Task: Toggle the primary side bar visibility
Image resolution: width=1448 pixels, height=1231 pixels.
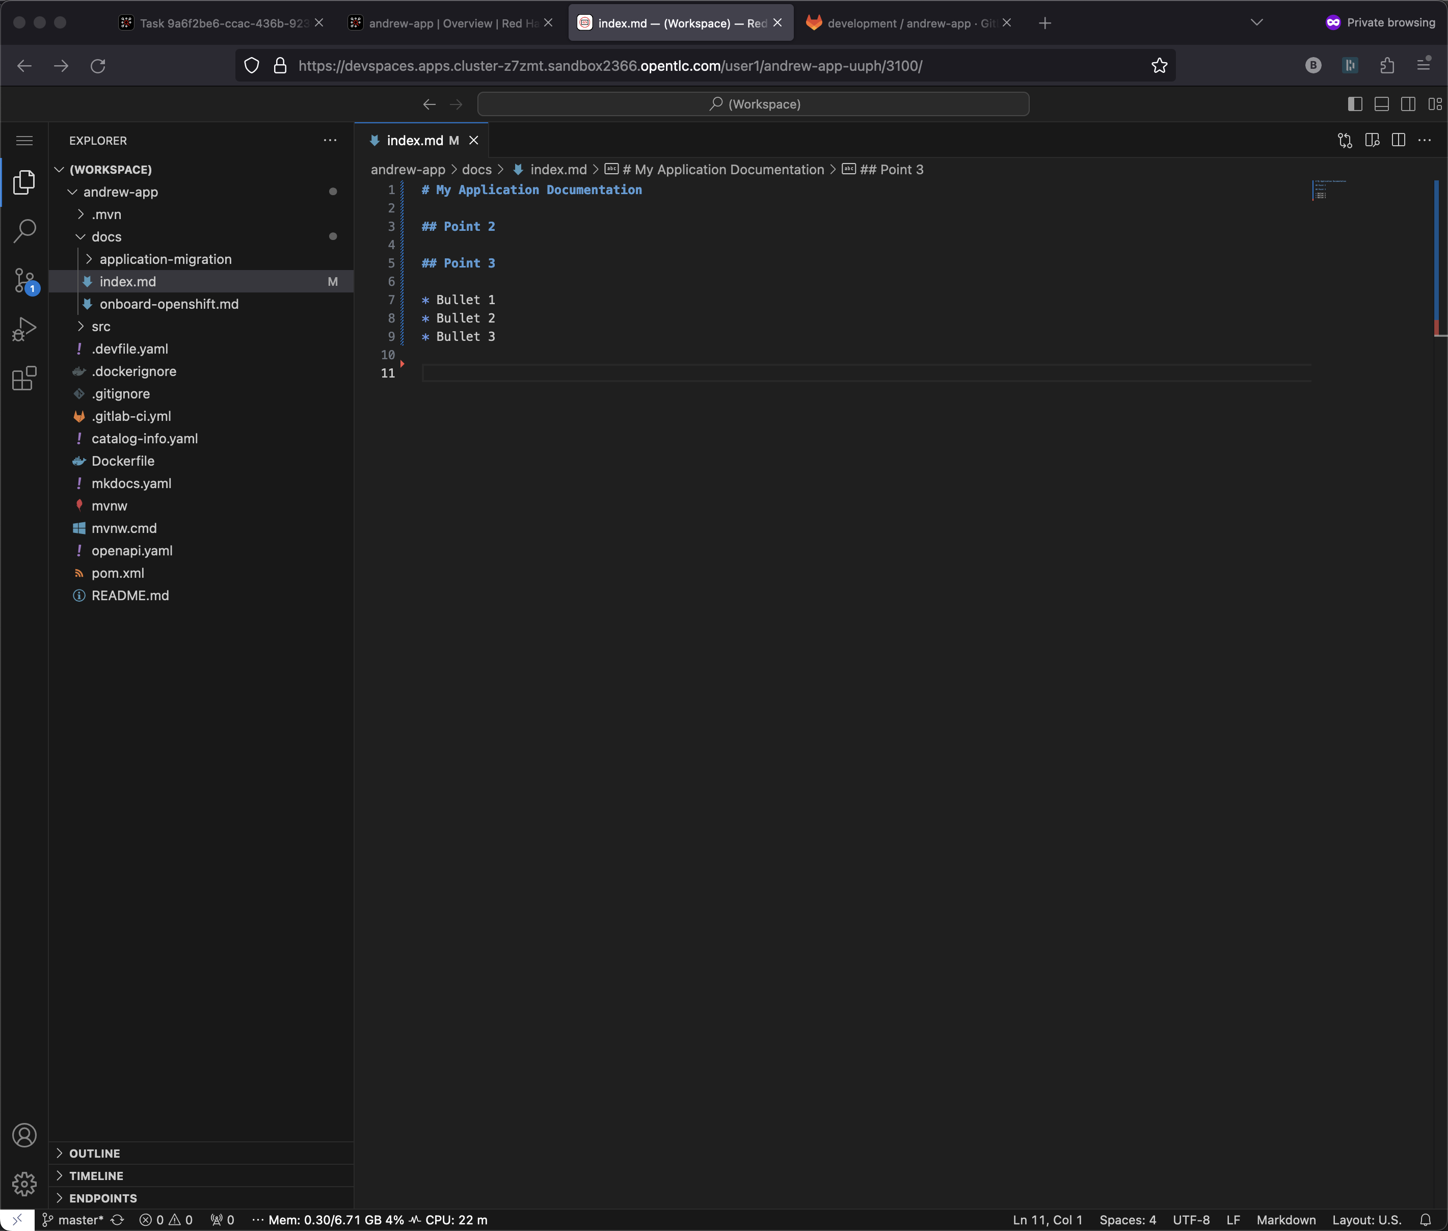Action: pyautogui.click(x=1355, y=104)
